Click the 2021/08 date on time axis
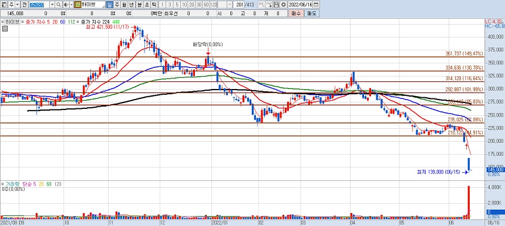 tap(8, 222)
